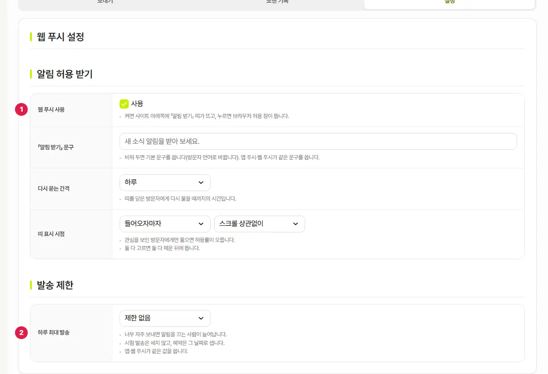
Task: Click the help text starting 켜면 사이트 아래쪽에
Action: [206, 116]
